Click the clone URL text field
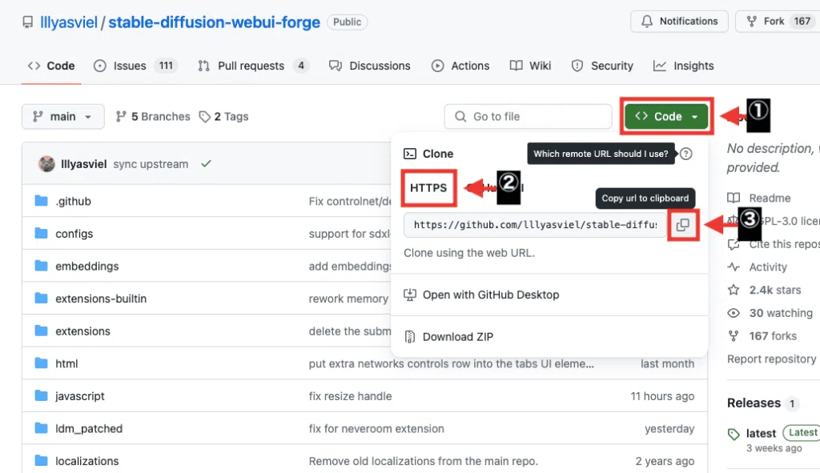 click(x=535, y=225)
